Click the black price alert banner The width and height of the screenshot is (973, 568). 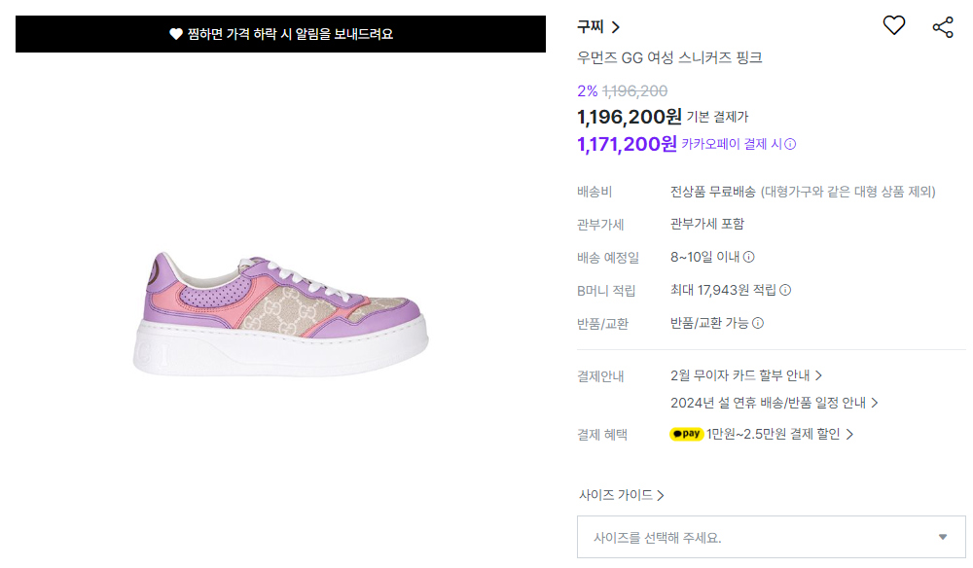pyautogui.click(x=280, y=34)
